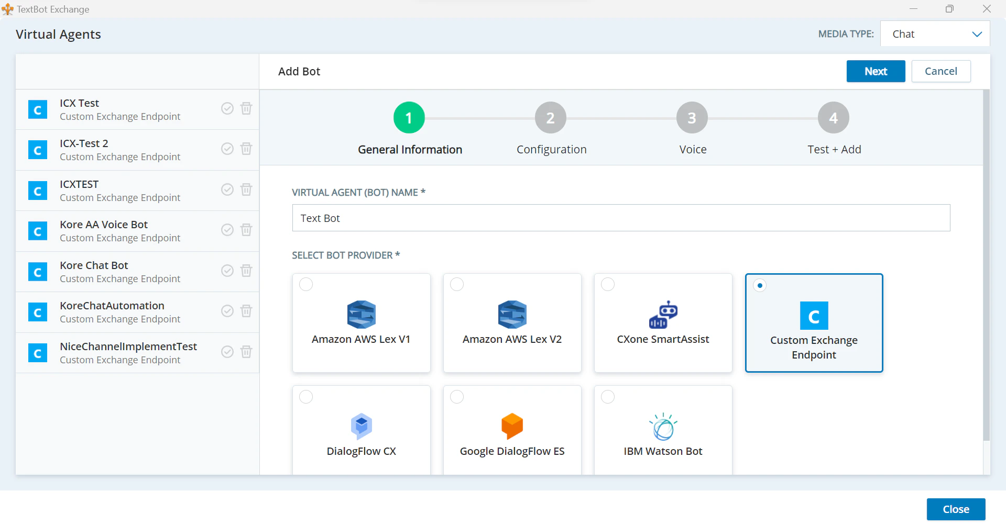The image size is (1006, 525).
Task: Click the Next button
Action: point(875,71)
